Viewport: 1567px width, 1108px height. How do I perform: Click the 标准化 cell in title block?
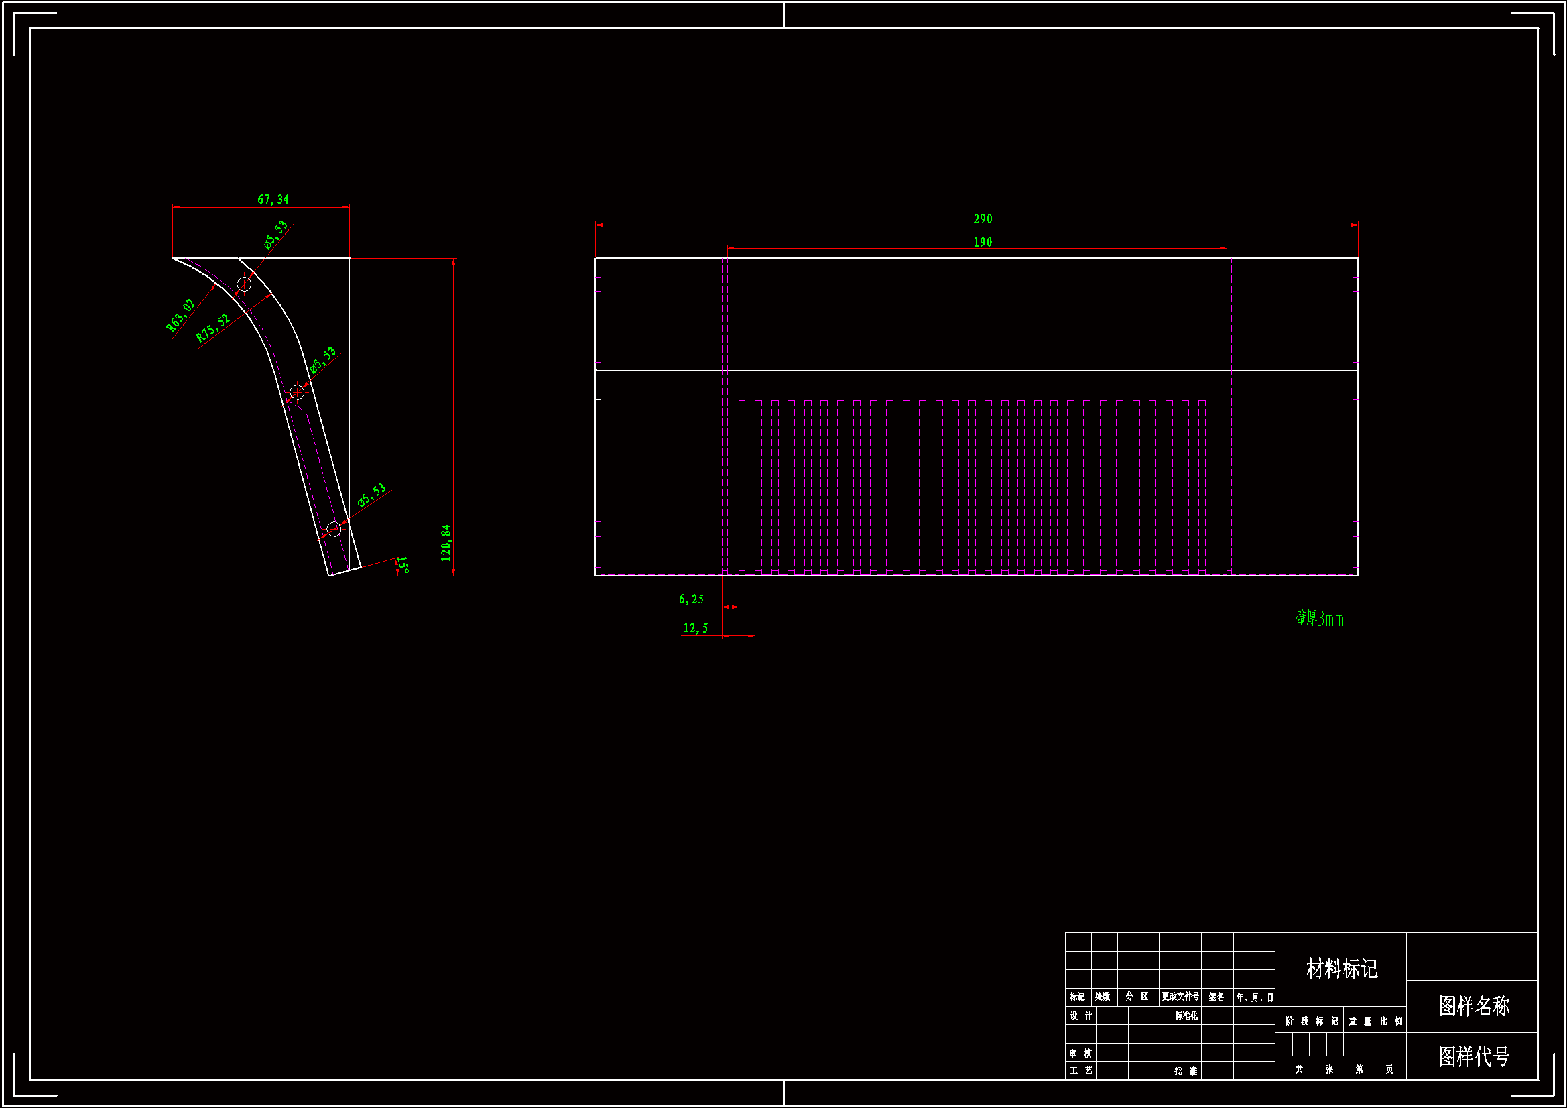click(1186, 1016)
